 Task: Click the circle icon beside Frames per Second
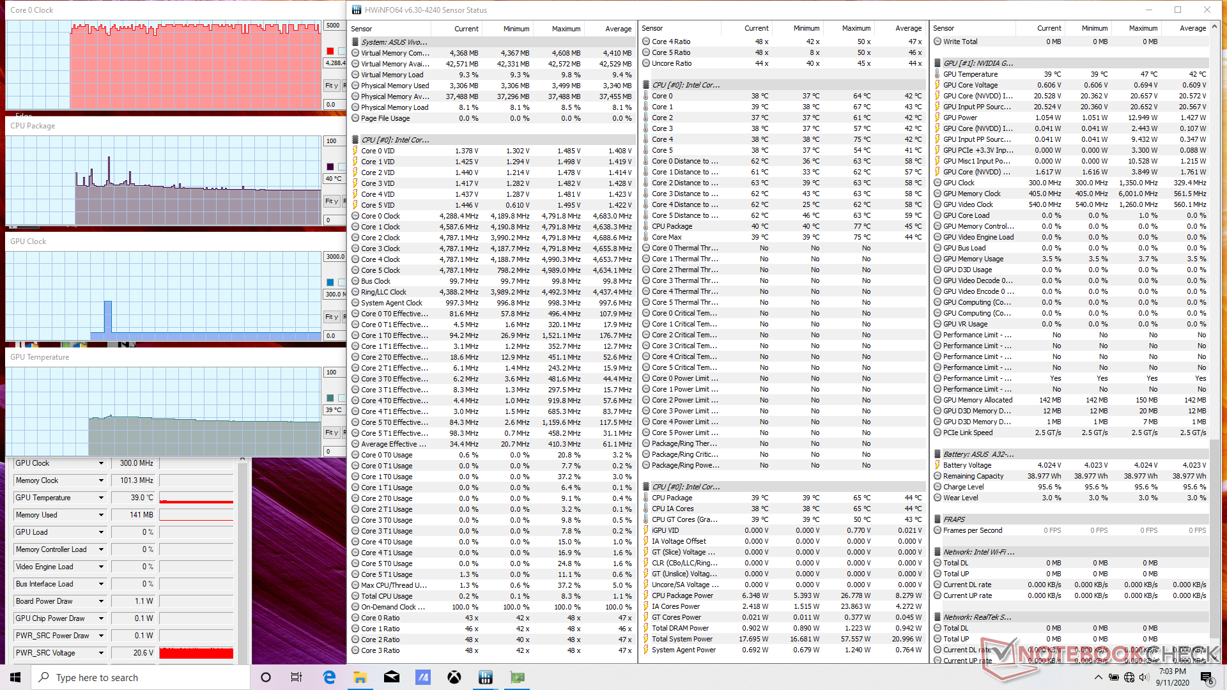pyautogui.click(x=938, y=530)
